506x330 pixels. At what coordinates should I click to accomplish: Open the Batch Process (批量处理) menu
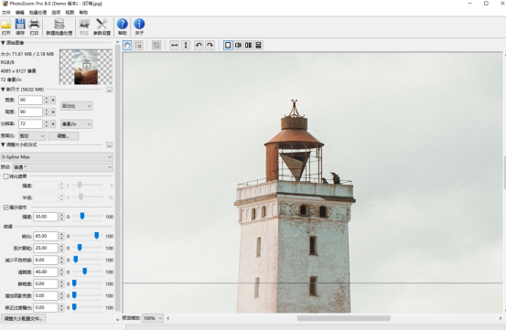pos(38,12)
